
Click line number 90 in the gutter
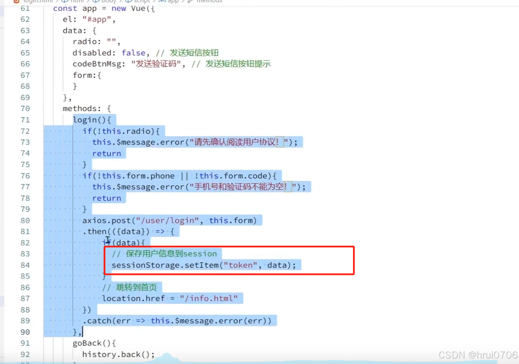[25, 332]
